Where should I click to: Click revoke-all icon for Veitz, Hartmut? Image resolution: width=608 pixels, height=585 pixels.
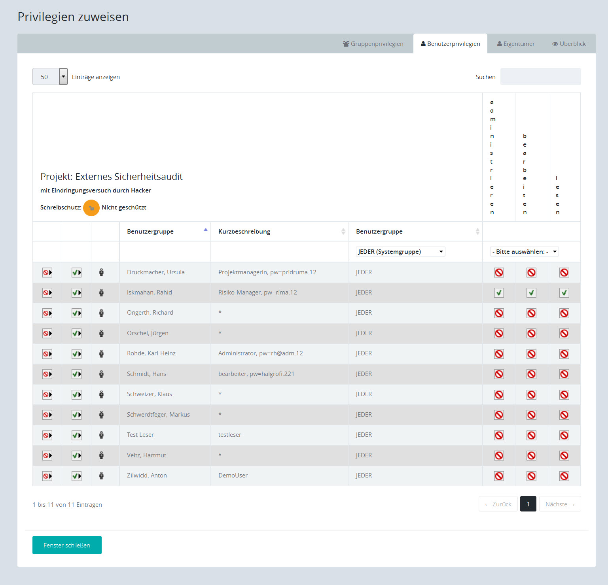(47, 456)
